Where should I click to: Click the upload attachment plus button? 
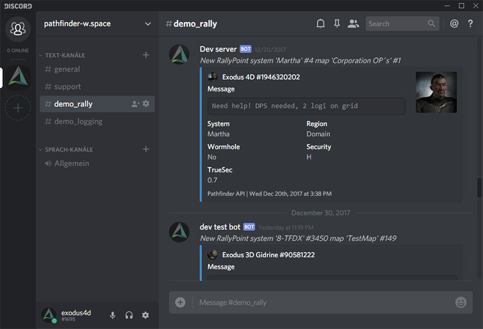coord(181,302)
